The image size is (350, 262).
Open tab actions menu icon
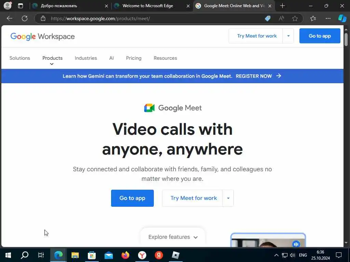click(x=20, y=6)
